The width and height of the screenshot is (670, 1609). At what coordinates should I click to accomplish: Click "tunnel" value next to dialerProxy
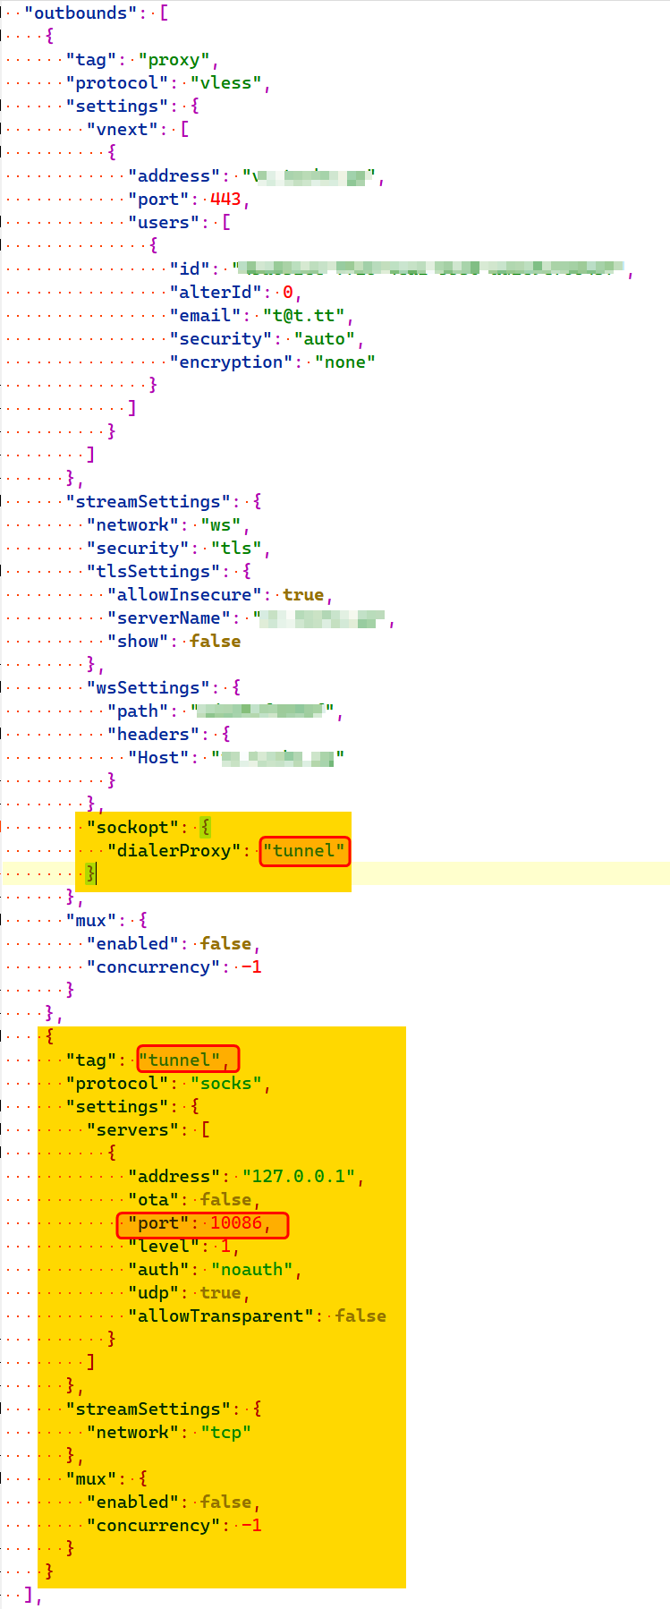[x=303, y=851]
